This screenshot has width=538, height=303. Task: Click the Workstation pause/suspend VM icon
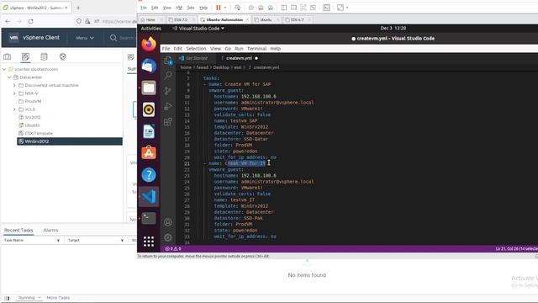click(x=219, y=8)
